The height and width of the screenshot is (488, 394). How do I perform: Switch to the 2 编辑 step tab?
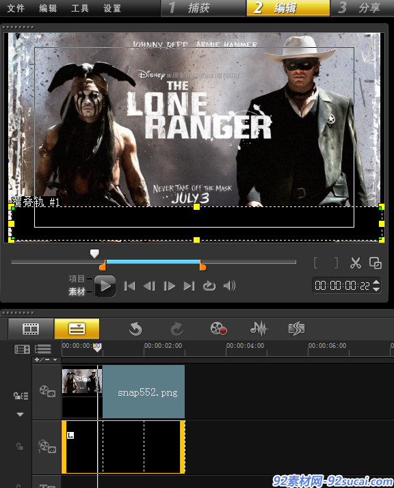pos(288,8)
